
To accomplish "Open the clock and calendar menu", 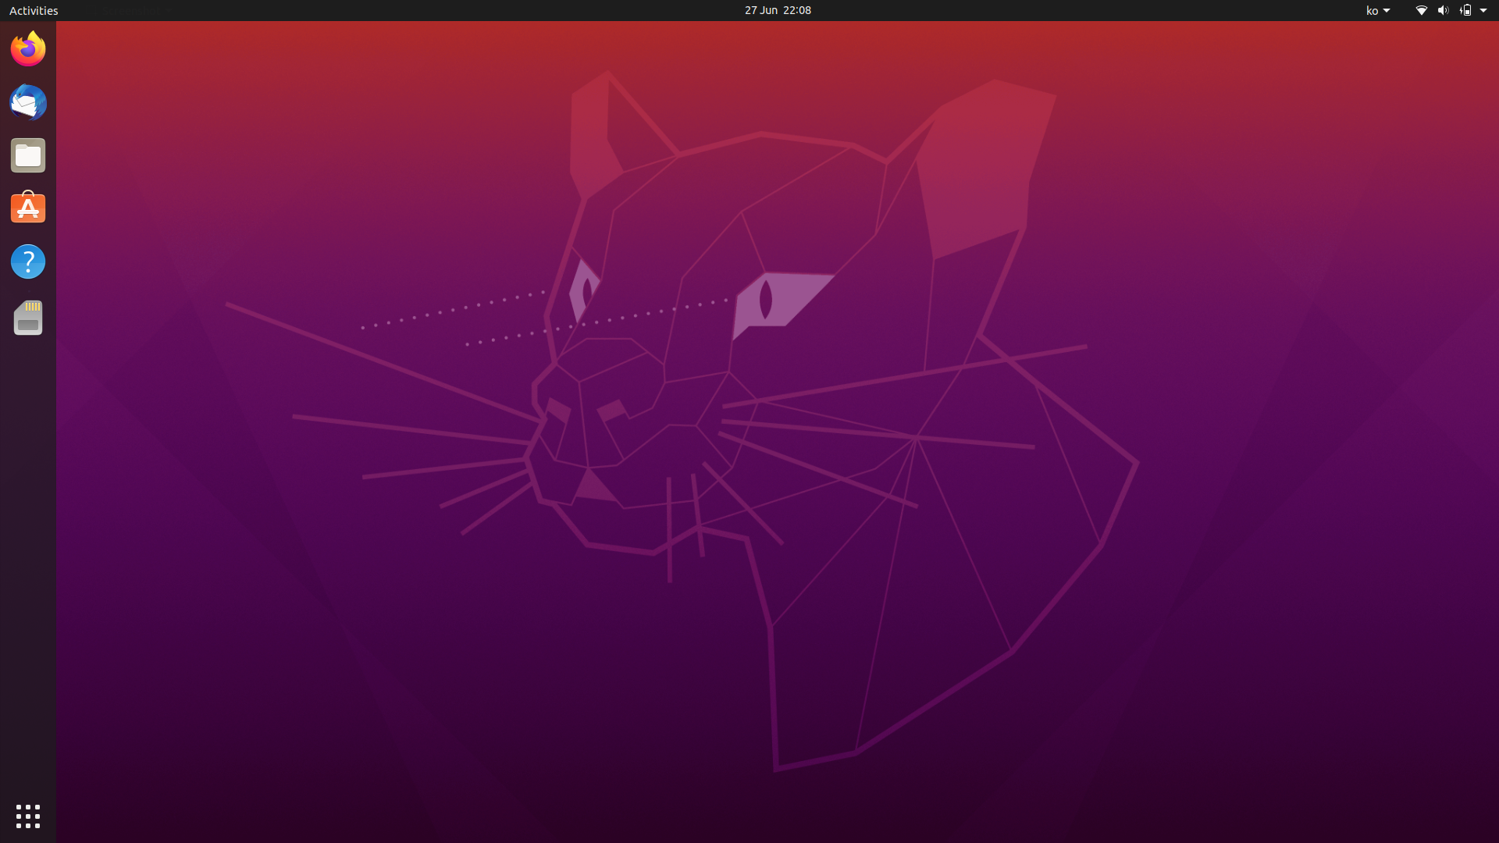I will click(778, 10).
